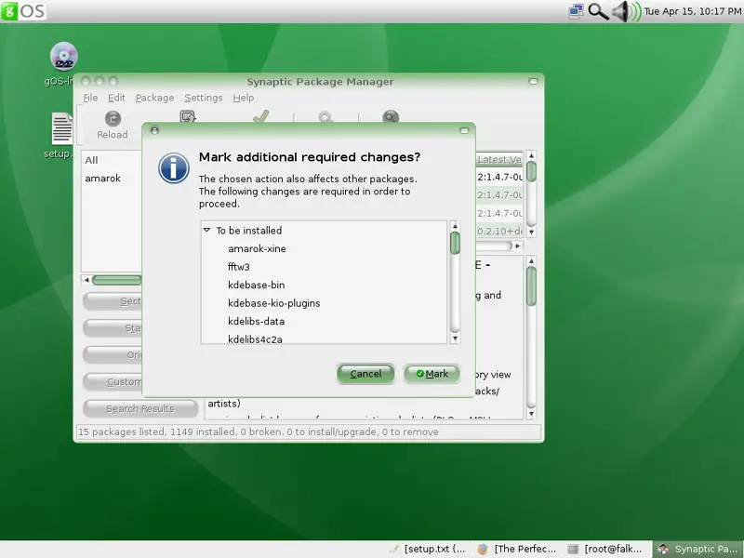Open the gOS logo menu
This screenshot has height=558, width=744.
[24, 11]
